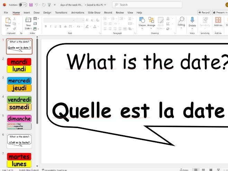Open the Animations tab
The image size is (228, 171).
tap(77, 12)
